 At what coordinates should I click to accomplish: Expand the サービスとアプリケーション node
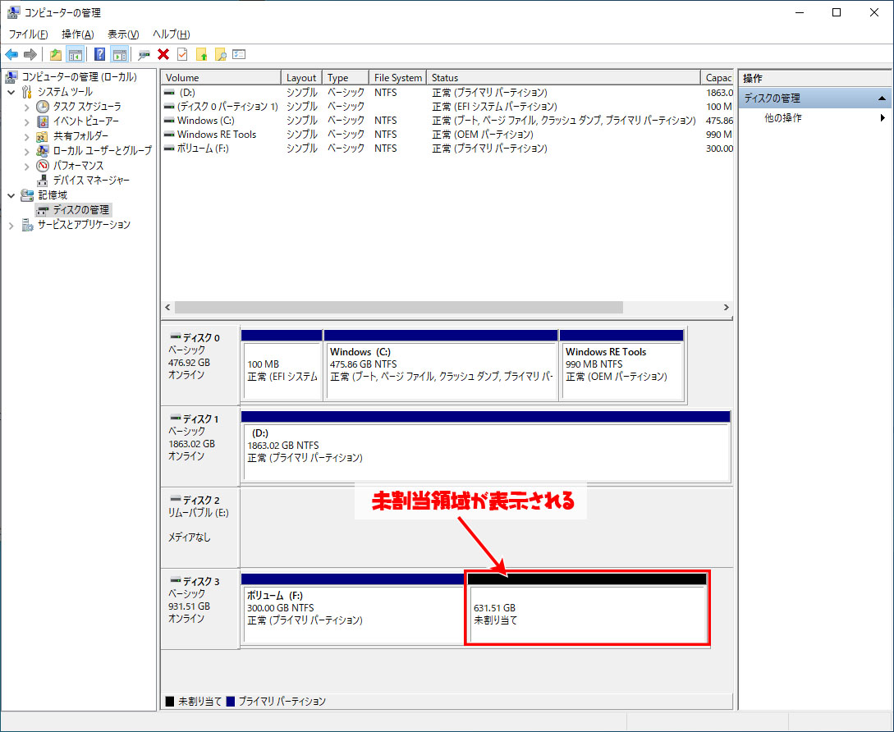pos(11,225)
